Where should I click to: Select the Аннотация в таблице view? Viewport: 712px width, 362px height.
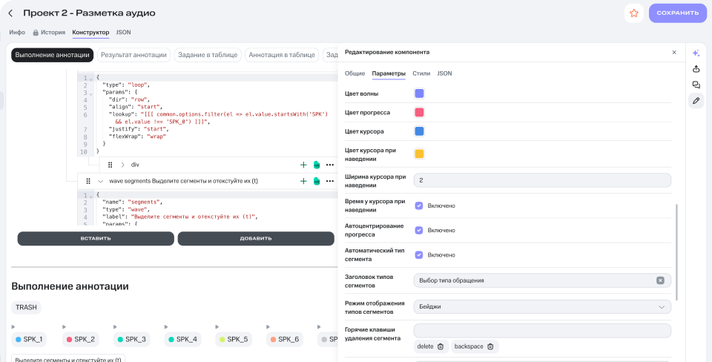click(282, 55)
